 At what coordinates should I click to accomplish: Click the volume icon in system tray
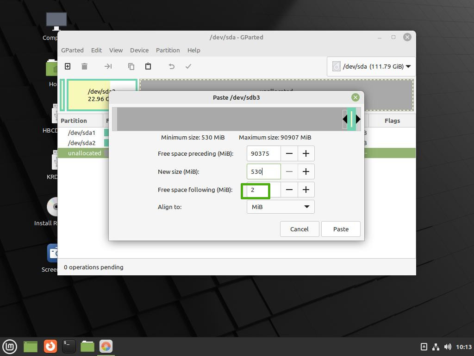[447, 347]
